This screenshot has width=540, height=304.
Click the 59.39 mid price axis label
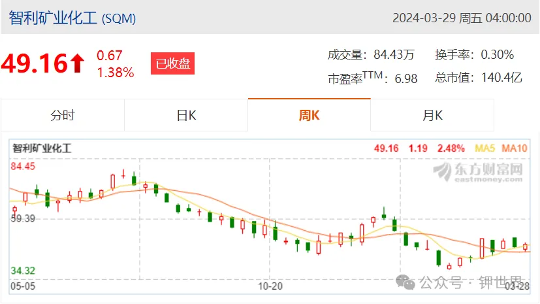point(23,218)
